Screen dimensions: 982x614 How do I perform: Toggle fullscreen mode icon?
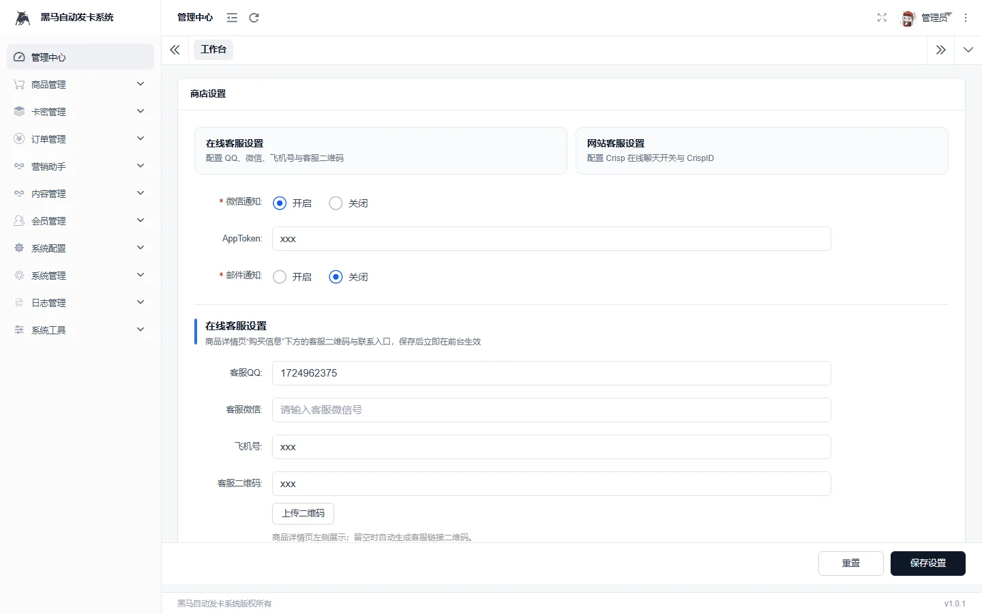coord(882,18)
